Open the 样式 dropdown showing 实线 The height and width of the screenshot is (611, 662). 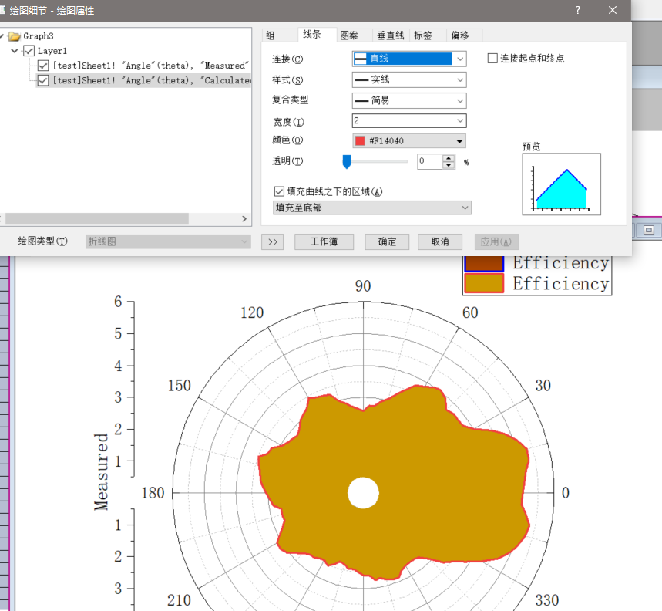pos(409,79)
